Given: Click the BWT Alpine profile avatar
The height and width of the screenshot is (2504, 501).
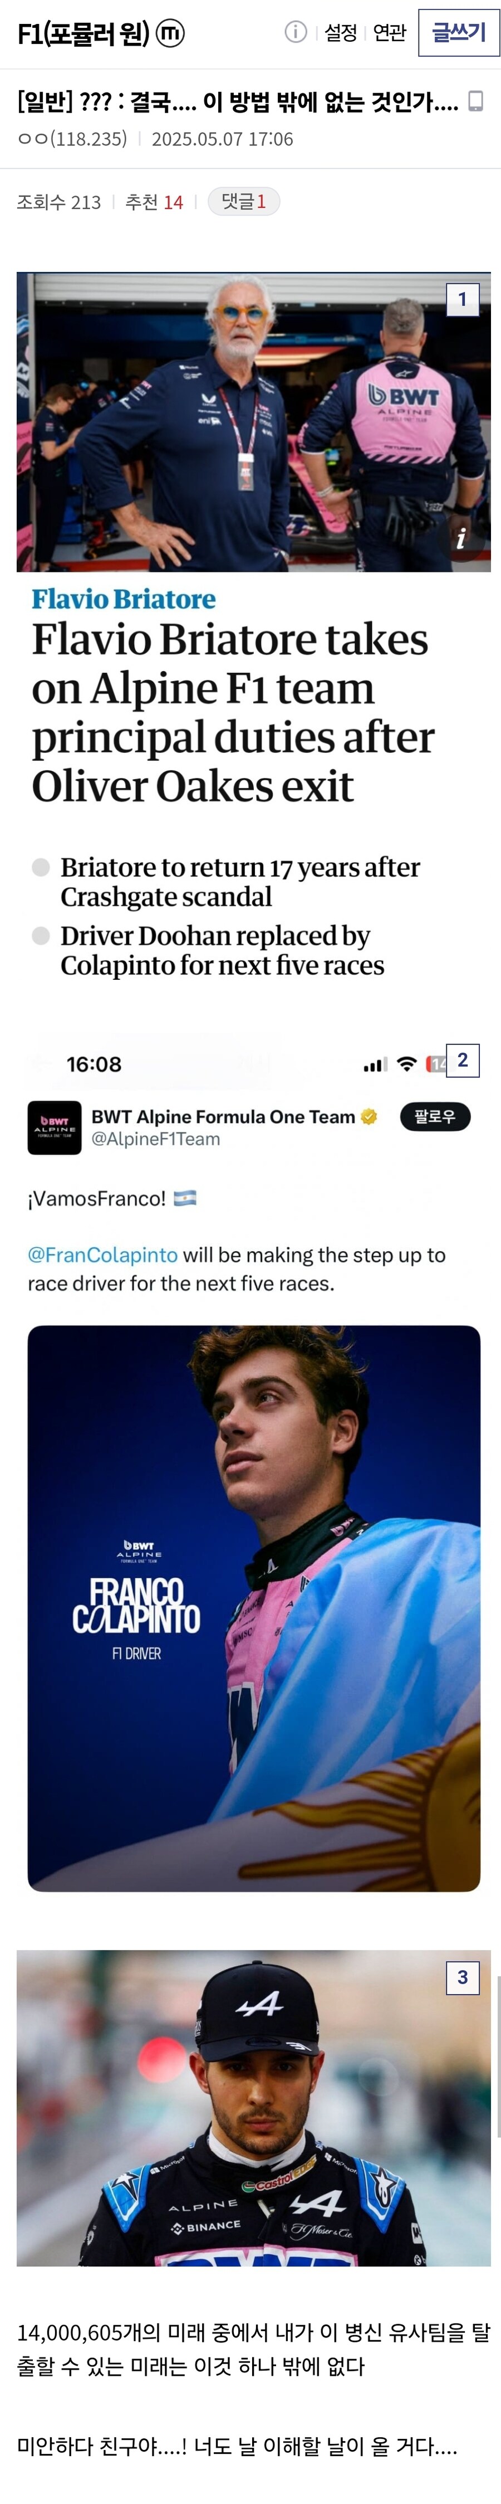Looking at the screenshot, I should click(55, 1127).
